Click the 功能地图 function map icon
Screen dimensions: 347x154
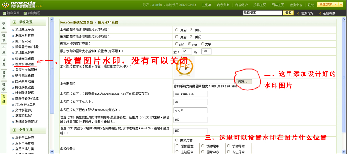(x=25, y=13)
